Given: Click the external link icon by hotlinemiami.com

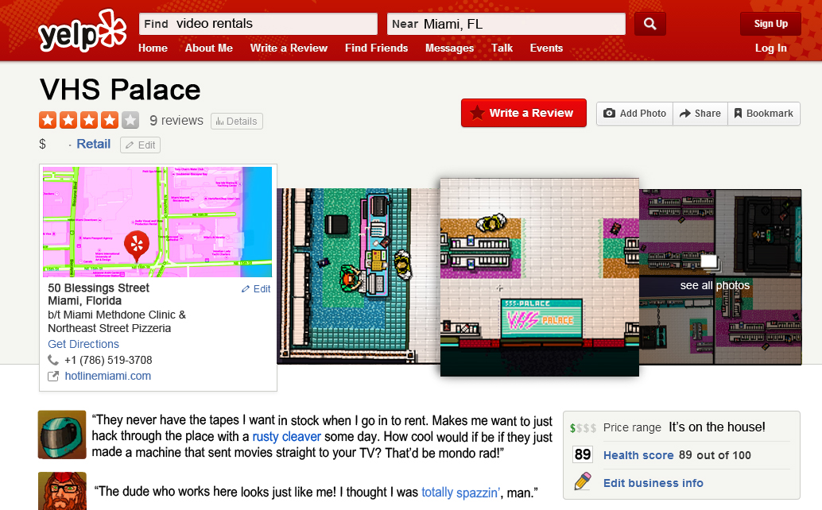Looking at the screenshot, I should coord(53,376).
